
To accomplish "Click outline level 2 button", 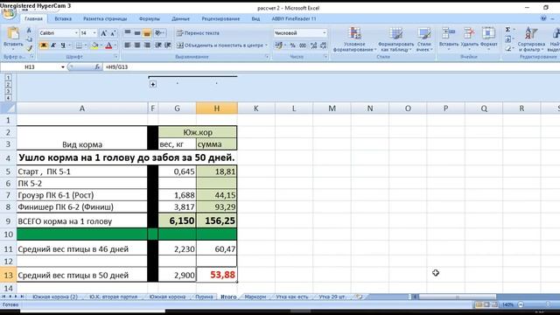I will pos(8,84).
